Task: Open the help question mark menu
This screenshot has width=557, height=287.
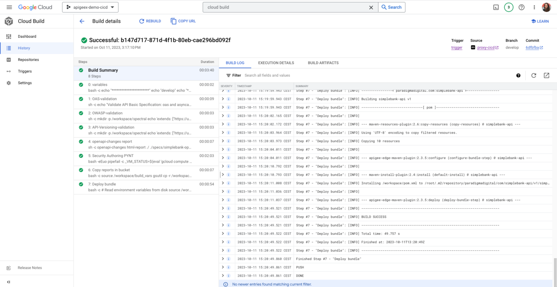Action: click(521, 7)
